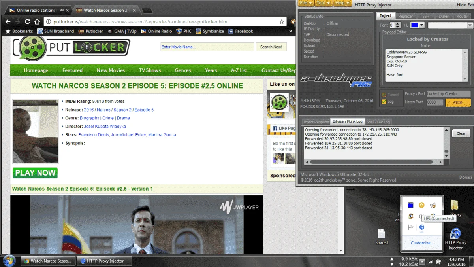Viewport: 474px width, 267px height.
Task: Open A-Z List in Putlocker menu
Action: (239, 70)
